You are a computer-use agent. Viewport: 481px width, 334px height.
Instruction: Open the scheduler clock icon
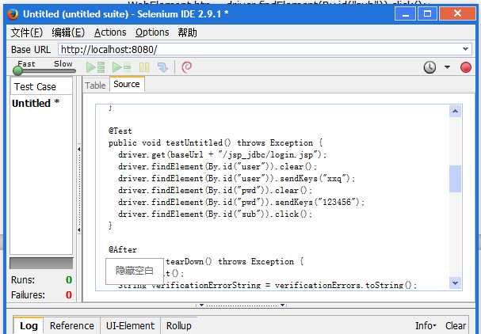pyautogui.click(x=429, y=67)
